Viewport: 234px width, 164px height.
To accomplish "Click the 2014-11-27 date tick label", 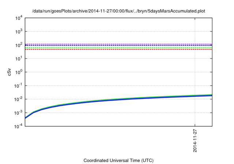I will click(x=195, y=141).
